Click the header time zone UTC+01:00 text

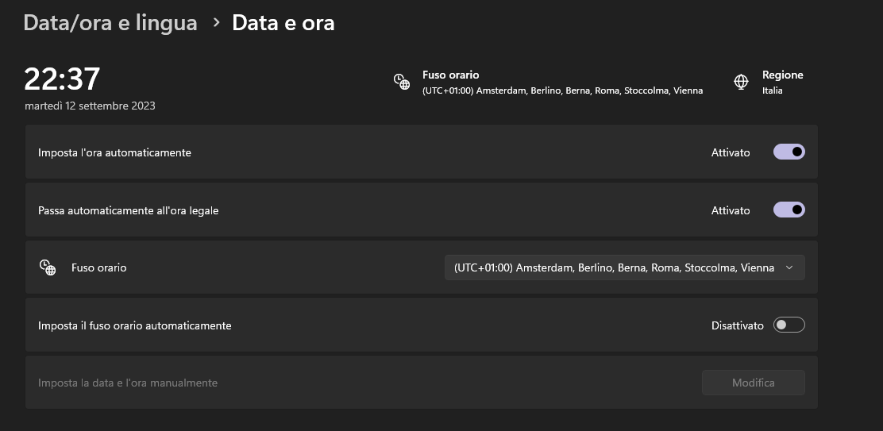[562, 90]
